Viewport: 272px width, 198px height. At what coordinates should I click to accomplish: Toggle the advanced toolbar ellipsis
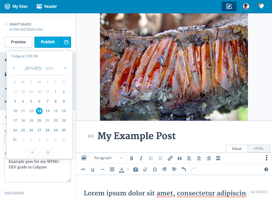[266, 158]
